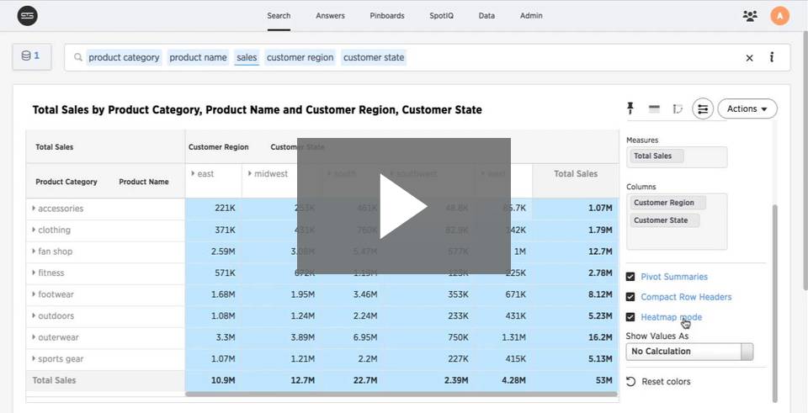Uncheck the Compact Row Headers checkbox

(x=630, y=297)
